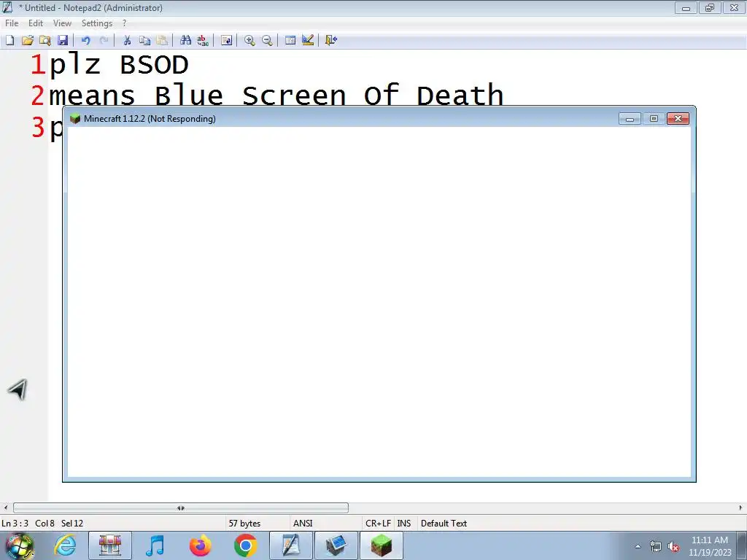Click the Paste clipboard icon

click(x=162, y=41)
